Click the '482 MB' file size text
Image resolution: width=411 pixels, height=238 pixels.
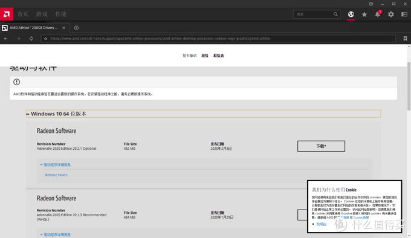point(129,149)
